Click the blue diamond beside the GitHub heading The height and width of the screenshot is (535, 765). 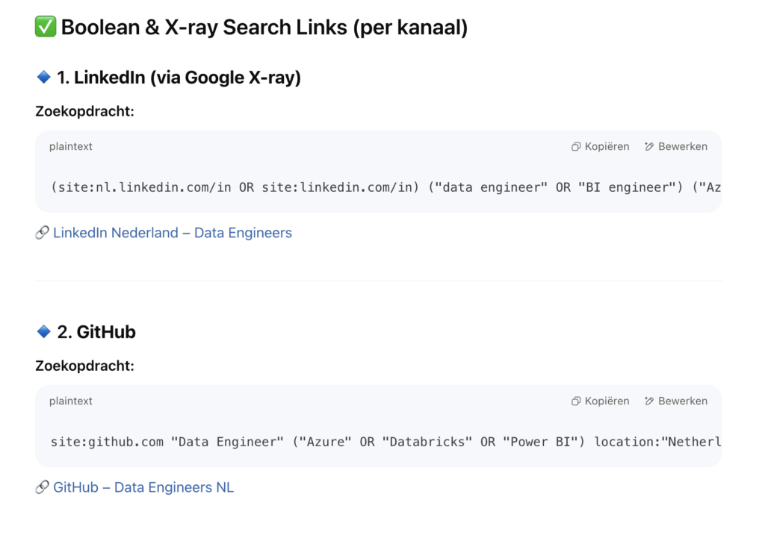click(43, 331)
